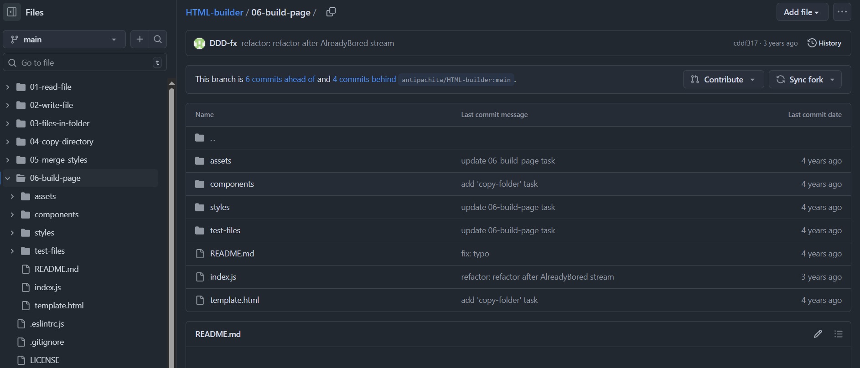Open the Contribute menu
Image resolution: width=860 pixels, height=368 pixels.
[723, 79]
